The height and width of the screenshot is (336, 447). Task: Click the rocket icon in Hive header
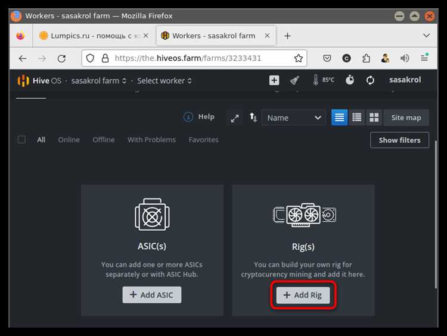pos(294,80)
